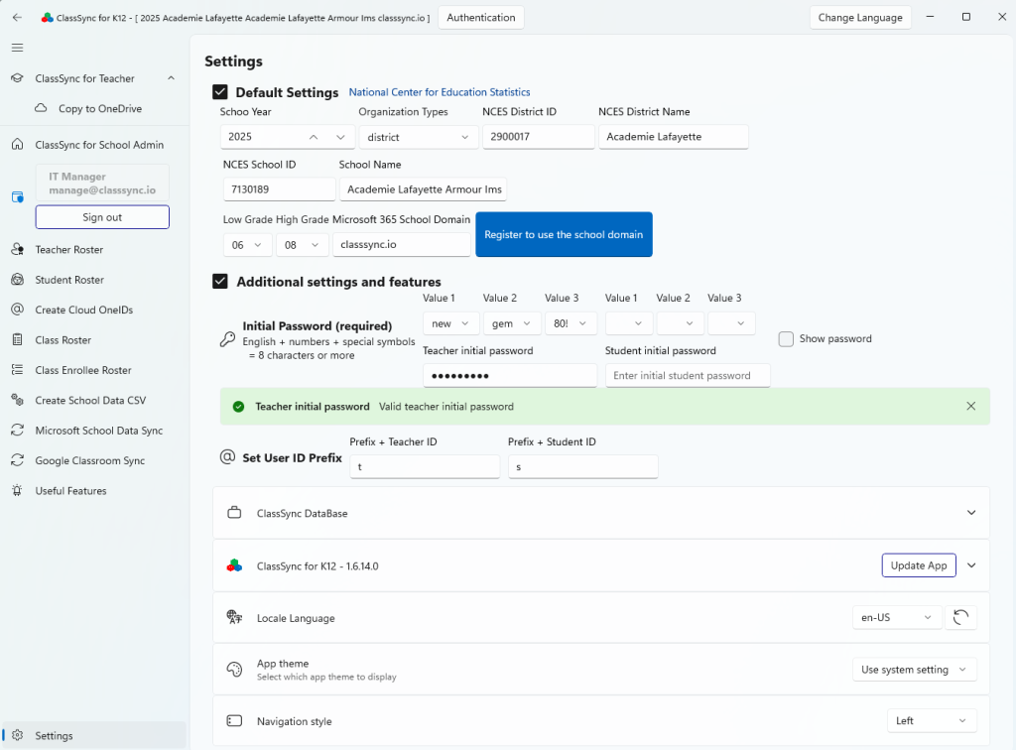Viewport: 1016px width, 750px height.
Task: Click the App theme palette icon
Action: click(234, 669)
